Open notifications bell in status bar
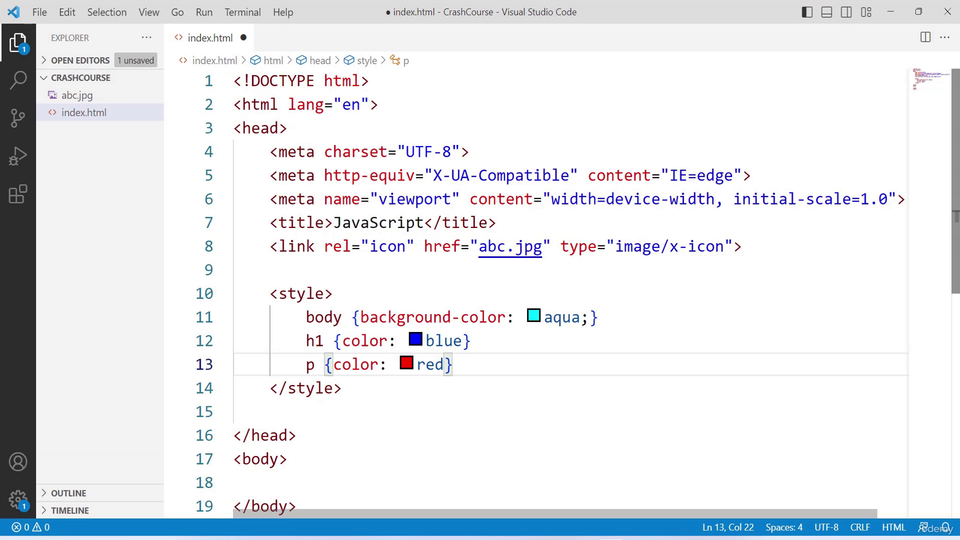This screenshot has height=540, width=960. [x=946, y=527]
